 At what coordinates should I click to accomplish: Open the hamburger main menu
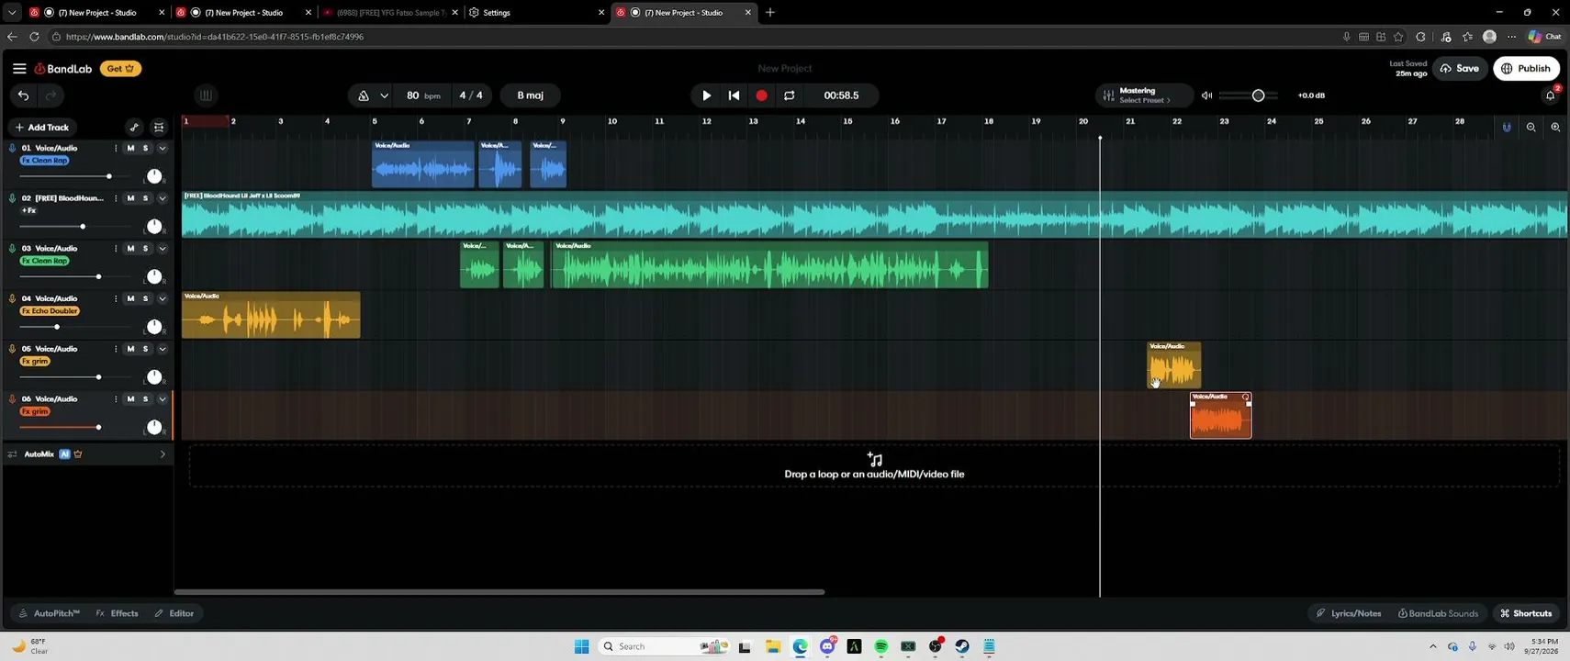pos(19,69)
